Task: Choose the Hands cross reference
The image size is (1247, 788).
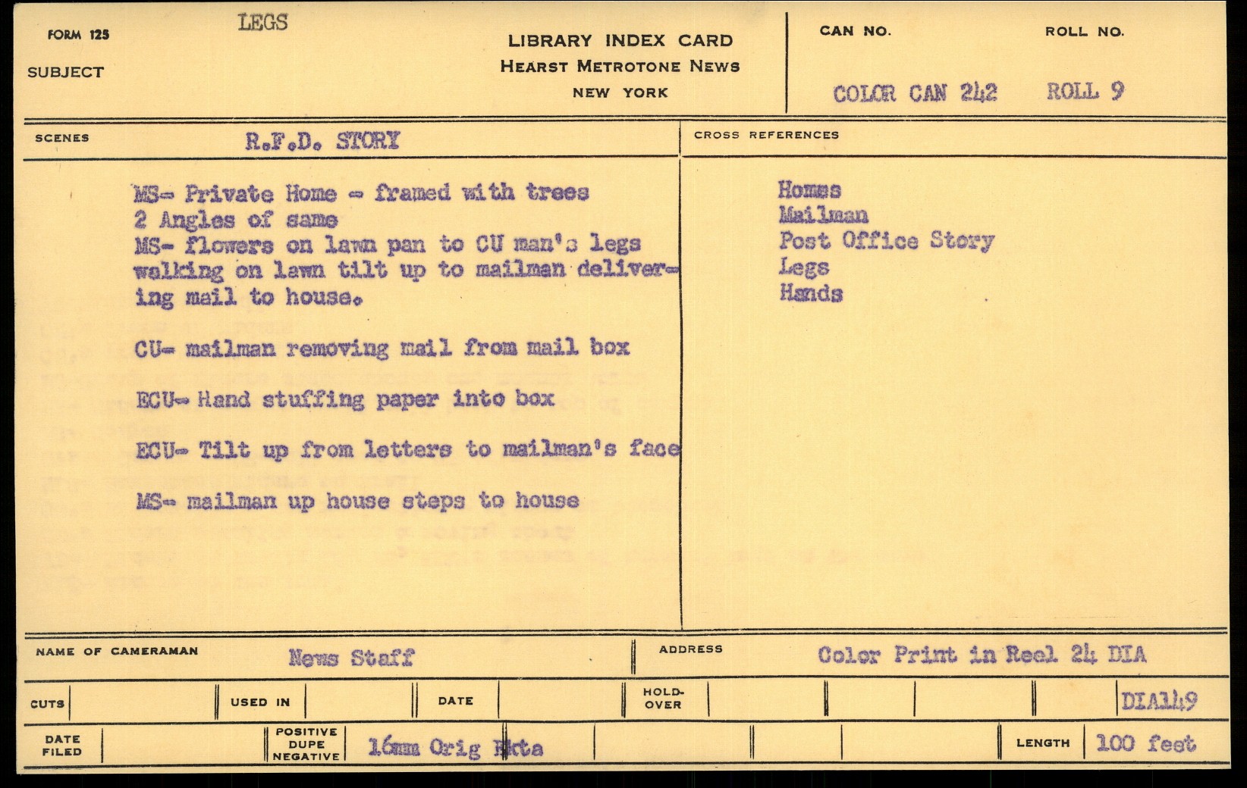Action: (811, 293)
